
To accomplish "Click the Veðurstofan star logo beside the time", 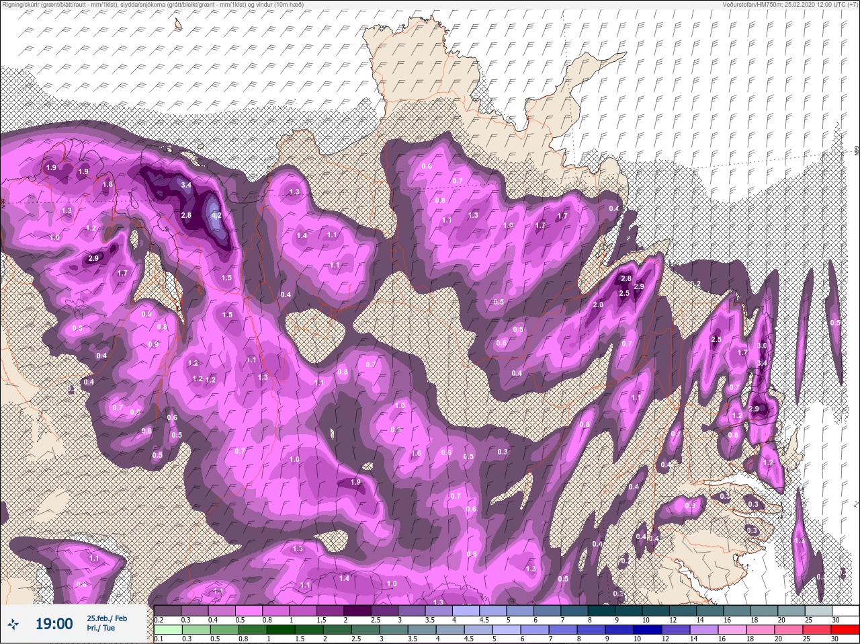I will point(13,625).
